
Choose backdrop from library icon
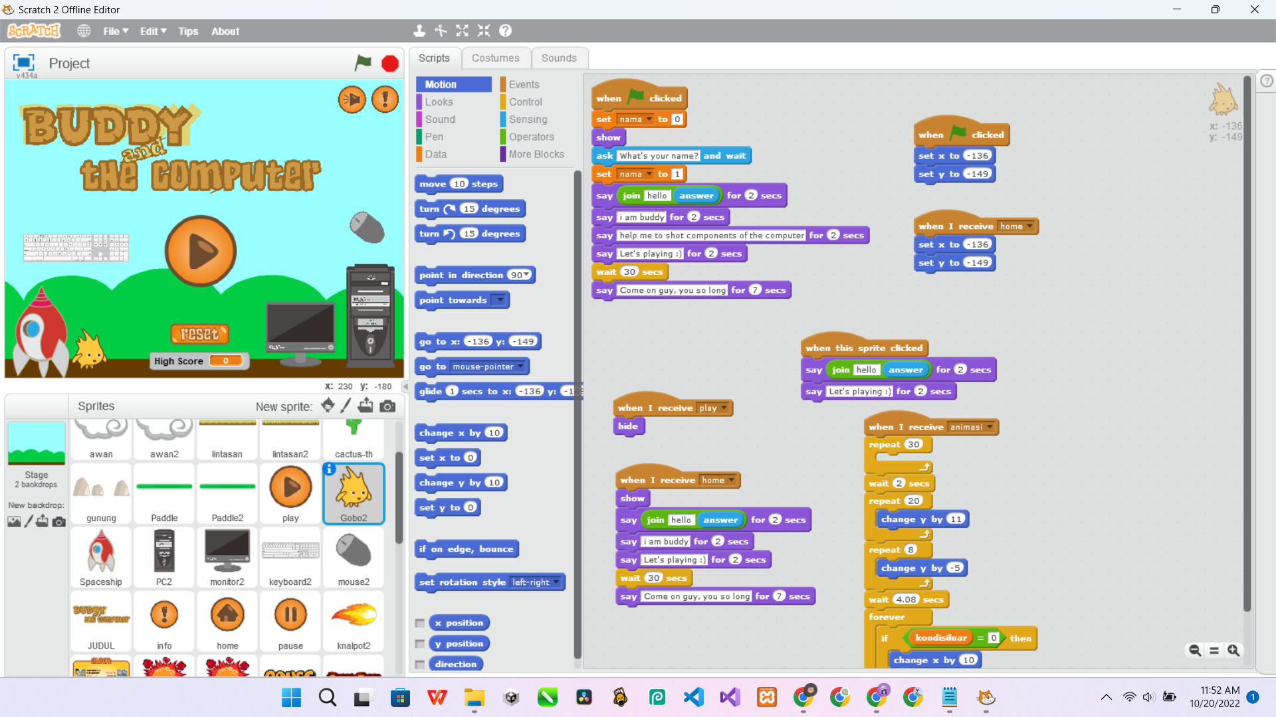pos(14,522)
